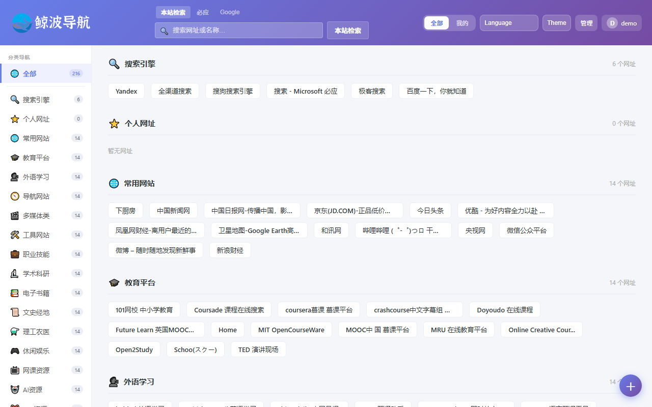
Task: Select the Google search tab
Action: point(230,12)
